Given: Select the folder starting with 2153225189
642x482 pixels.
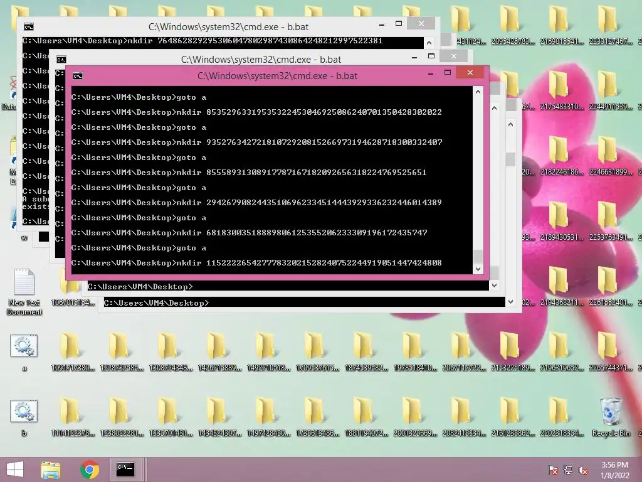Looking at the screenshot, I should pyautogui.click(x=513, y=352).
